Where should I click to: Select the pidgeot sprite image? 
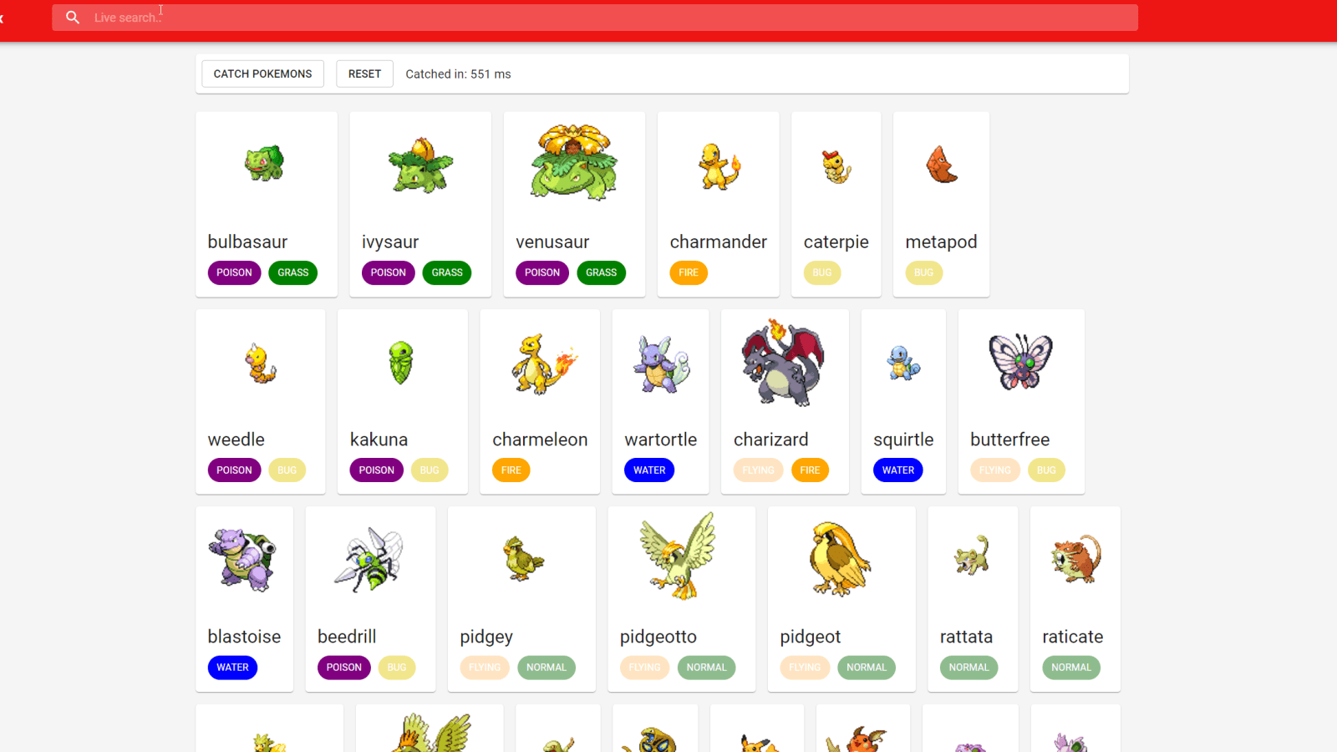840,558
